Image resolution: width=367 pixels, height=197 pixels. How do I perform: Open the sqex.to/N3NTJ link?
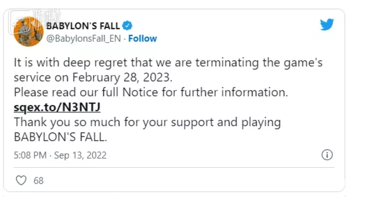click(x=57, y=107)
